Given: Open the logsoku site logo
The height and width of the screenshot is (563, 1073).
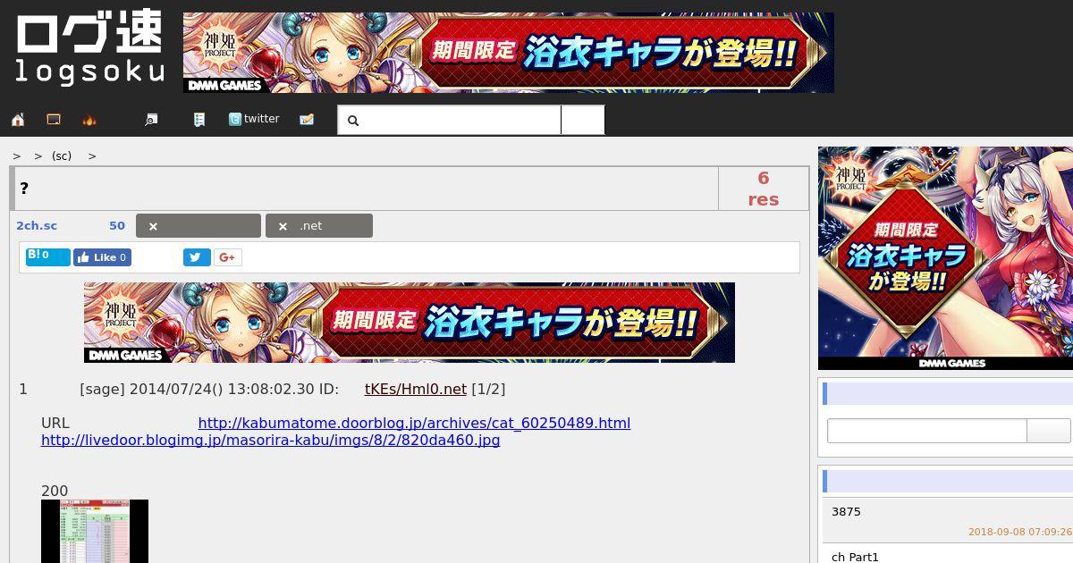Looking at the screenshot, I should coord(89,48).
